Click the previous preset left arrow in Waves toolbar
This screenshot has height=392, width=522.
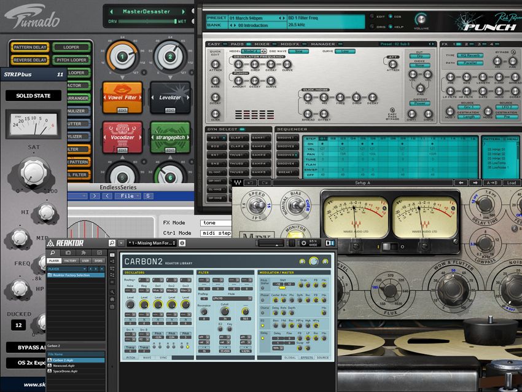click(x=461, y=183)
